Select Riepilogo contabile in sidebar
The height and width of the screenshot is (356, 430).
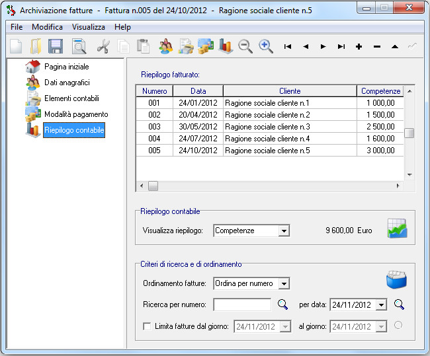tap(74, 130)
